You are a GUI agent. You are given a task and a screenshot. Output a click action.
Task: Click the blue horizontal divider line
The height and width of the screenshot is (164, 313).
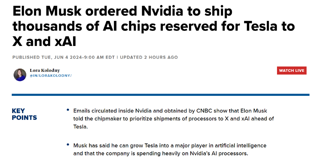click(160, 95)
